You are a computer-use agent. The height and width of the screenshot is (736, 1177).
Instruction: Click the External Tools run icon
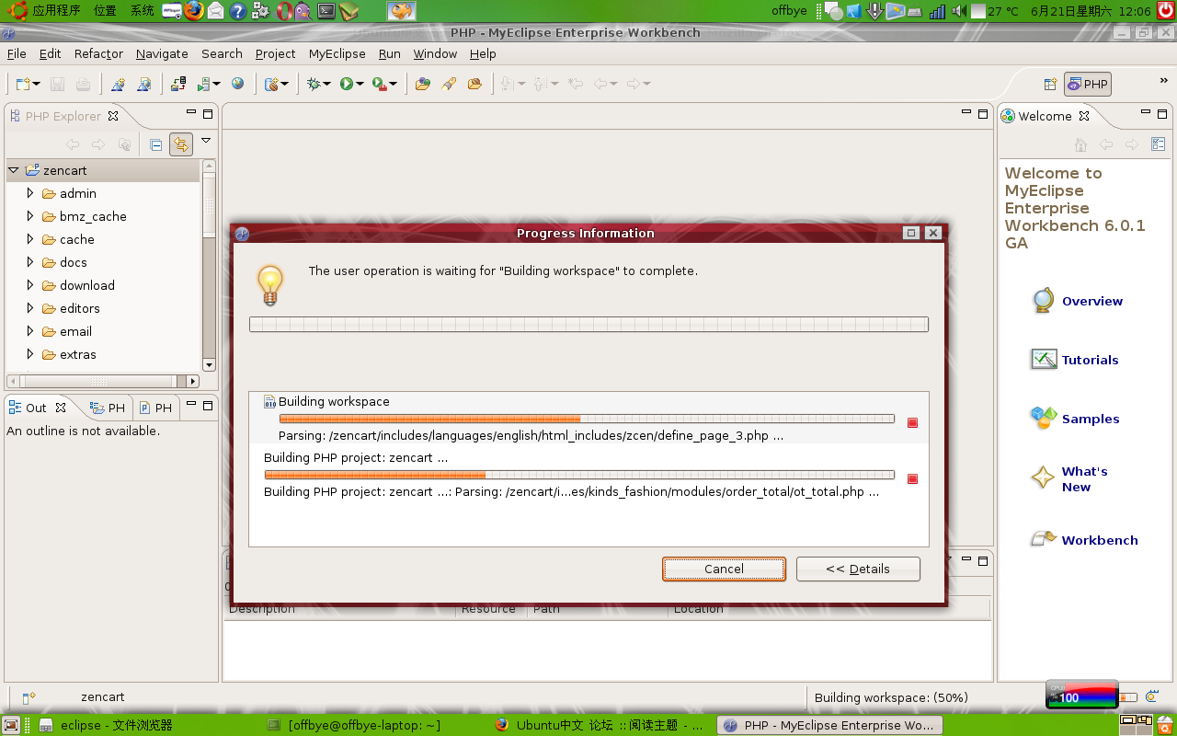tap(379, 84)
